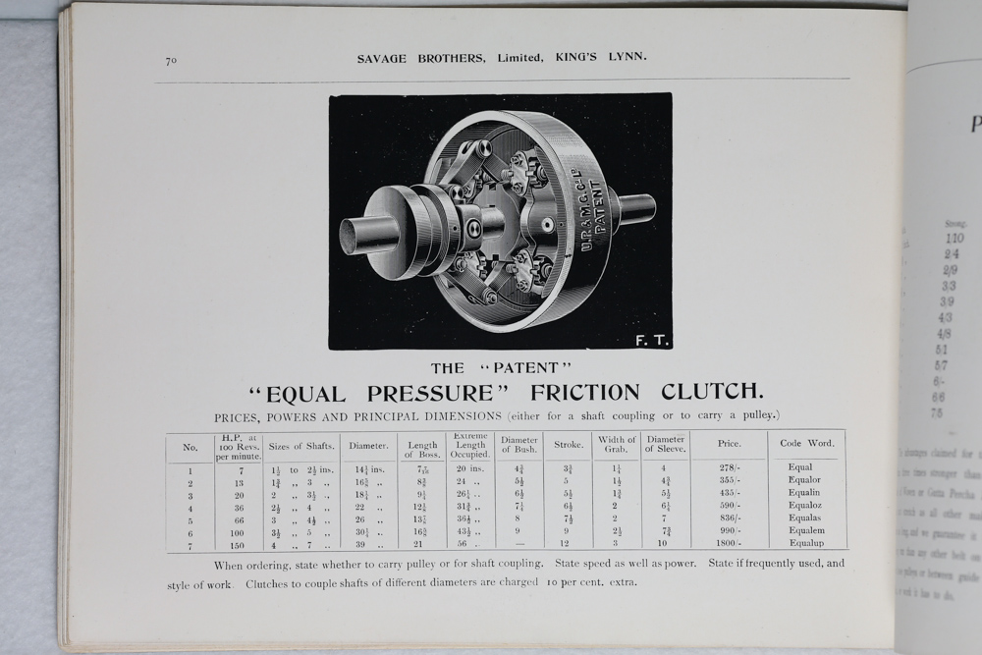Click the "No." column header
982x655 pixels.
[190, 446]
